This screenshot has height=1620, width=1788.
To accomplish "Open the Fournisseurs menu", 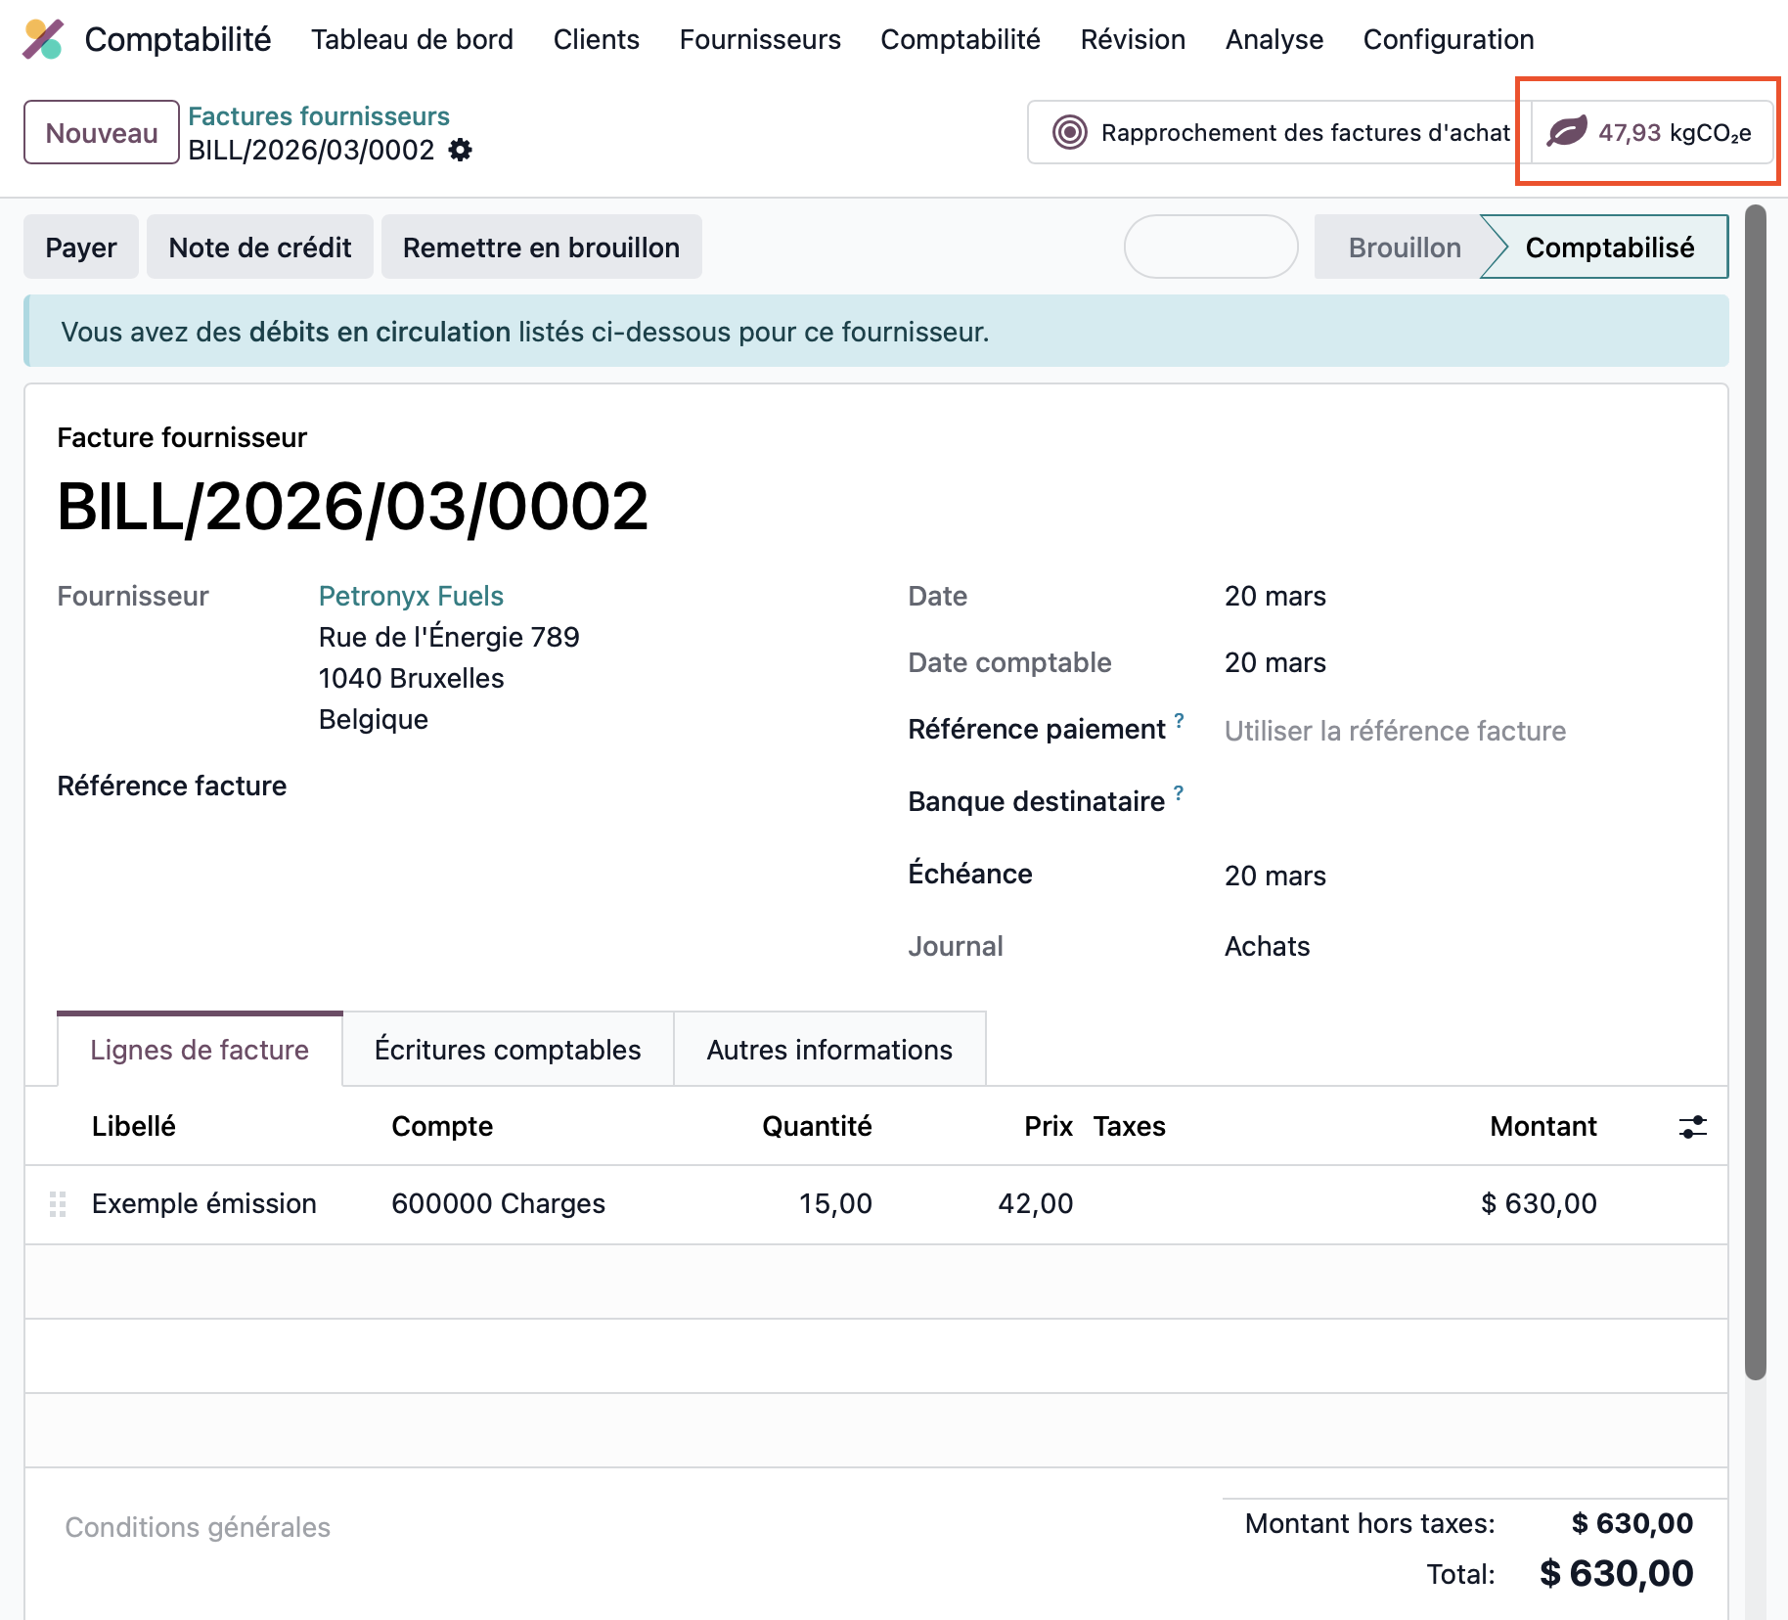I will pos(759,39).
